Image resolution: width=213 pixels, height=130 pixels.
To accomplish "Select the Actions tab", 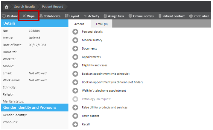I will click(79, 24).
